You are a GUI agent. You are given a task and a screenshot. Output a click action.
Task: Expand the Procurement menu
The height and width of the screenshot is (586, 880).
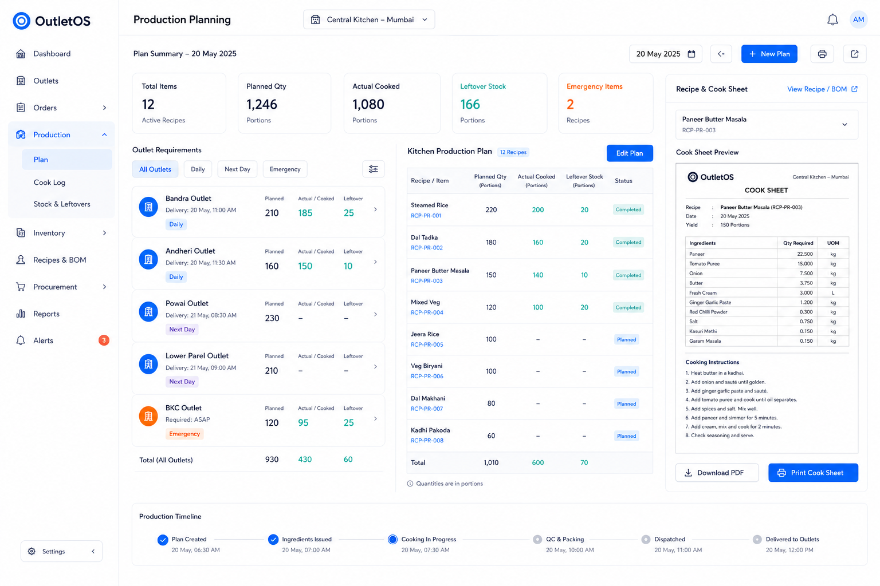[x=104, y=287]
